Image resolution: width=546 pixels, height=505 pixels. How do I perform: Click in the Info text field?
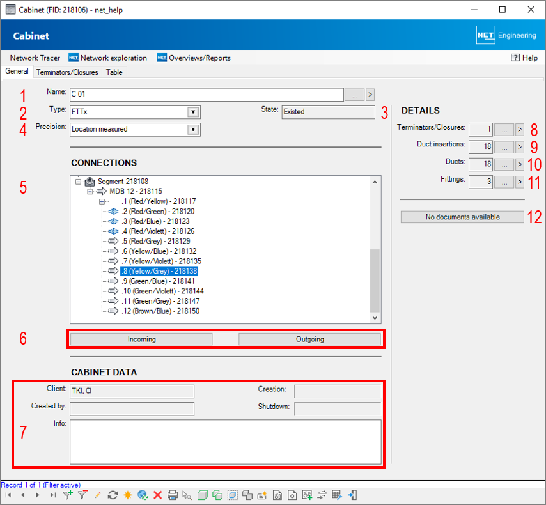pos(225,441)
